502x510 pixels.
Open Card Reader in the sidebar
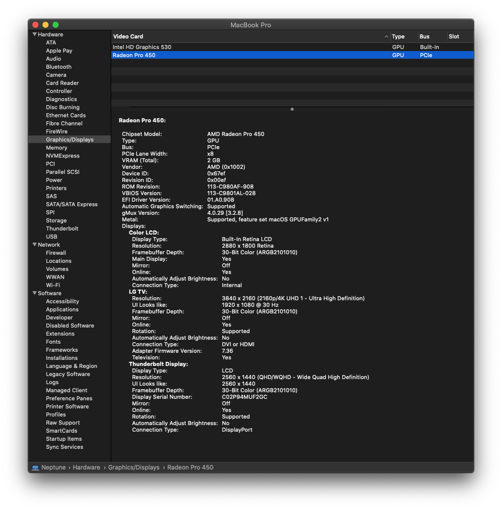[x=62, y=83]
